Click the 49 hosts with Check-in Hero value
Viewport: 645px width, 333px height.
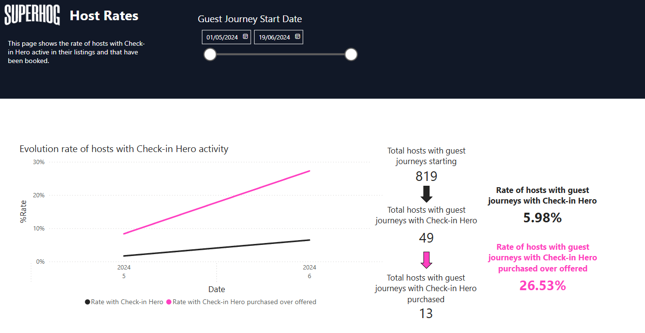click(x=426, y=238)
